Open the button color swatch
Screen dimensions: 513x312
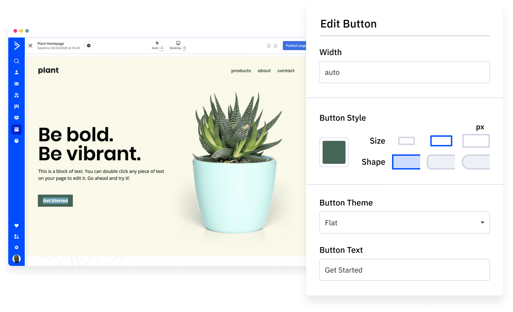tap(334, 152)
